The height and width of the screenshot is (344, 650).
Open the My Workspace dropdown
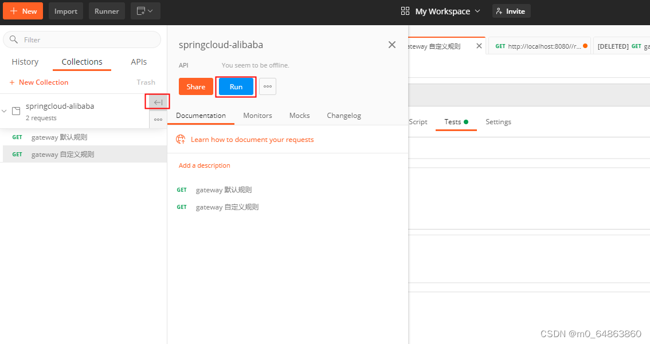448,11
